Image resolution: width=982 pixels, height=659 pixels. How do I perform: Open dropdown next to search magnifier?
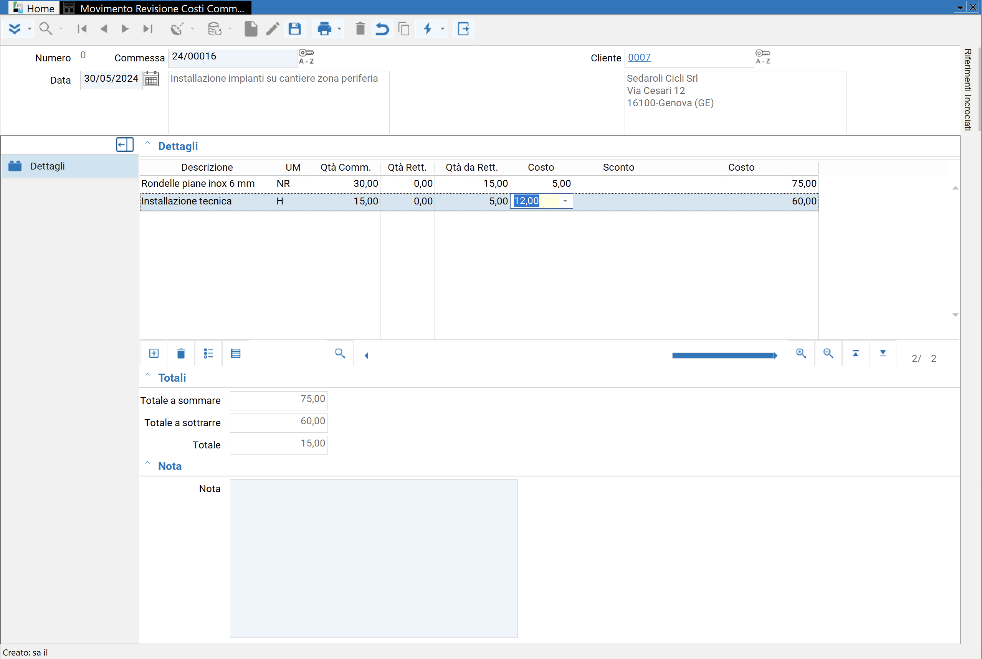(61, 29)
